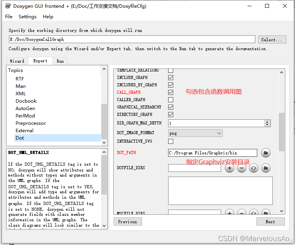
Task: Click the DIR_GRAPH_MAX_DEPTH value field
Action: [216, 123]
